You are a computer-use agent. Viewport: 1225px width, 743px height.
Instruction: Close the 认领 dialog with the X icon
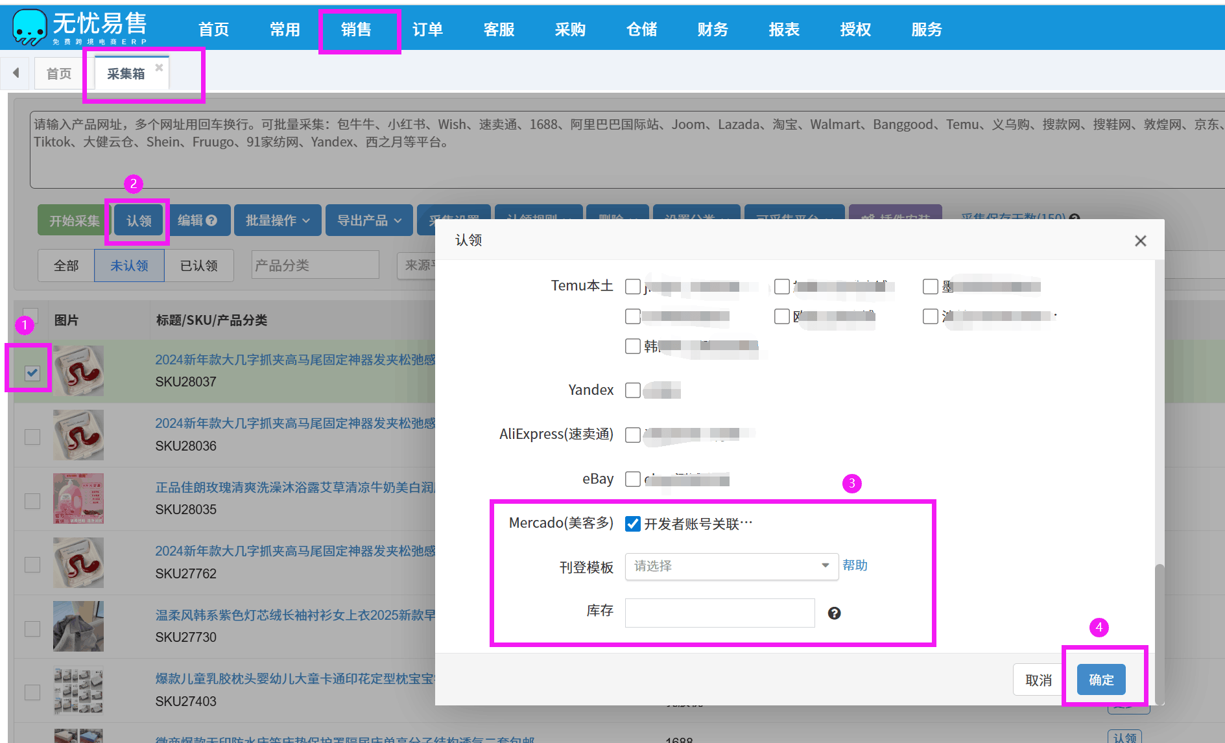tap(1141, 241)
